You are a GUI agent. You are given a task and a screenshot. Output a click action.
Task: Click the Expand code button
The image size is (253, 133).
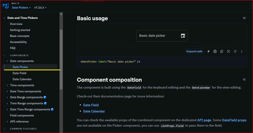pos(194,51)
